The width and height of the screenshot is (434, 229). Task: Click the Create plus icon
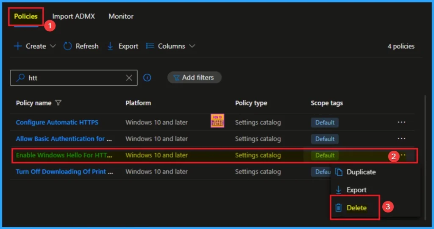pyautogui.click(x=18, y=46)
